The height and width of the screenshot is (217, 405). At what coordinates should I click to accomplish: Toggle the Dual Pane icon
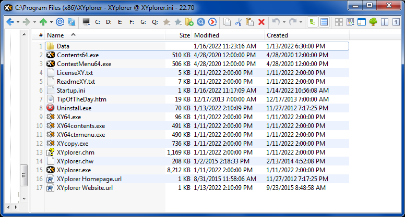(385, 22)
